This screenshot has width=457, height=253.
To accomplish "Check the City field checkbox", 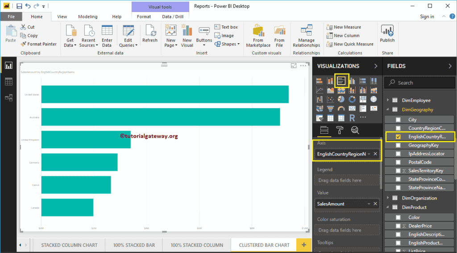I will point(398,120).
